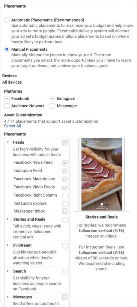137x307 pixels.
Task: Click the Jasper's Market ad preview image
Action: 102,174
